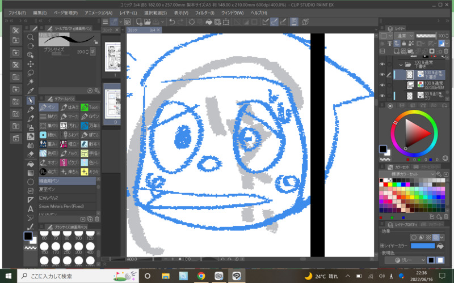The width and height of the screenshot is (454, 283).
Task: Select the Rotate canvas tool
Action: point(31,46)
